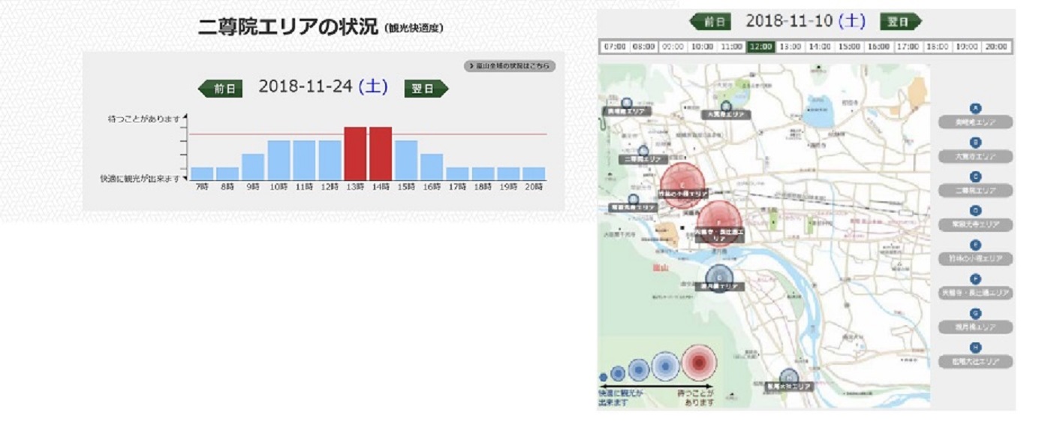Select the highlighted 12:00 time tab
Image resolution: width=1054 pixels, height=440 pixels.
pos(760,47)
